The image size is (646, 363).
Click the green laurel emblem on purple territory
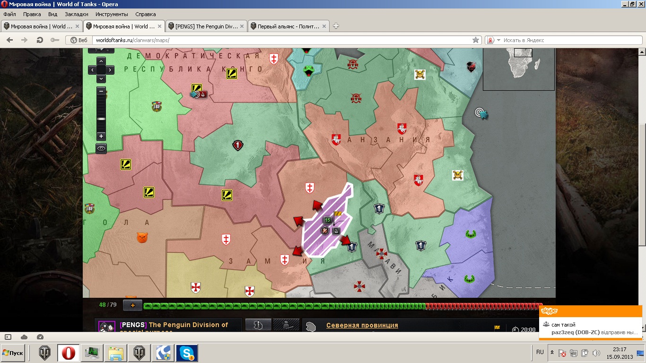470,233
